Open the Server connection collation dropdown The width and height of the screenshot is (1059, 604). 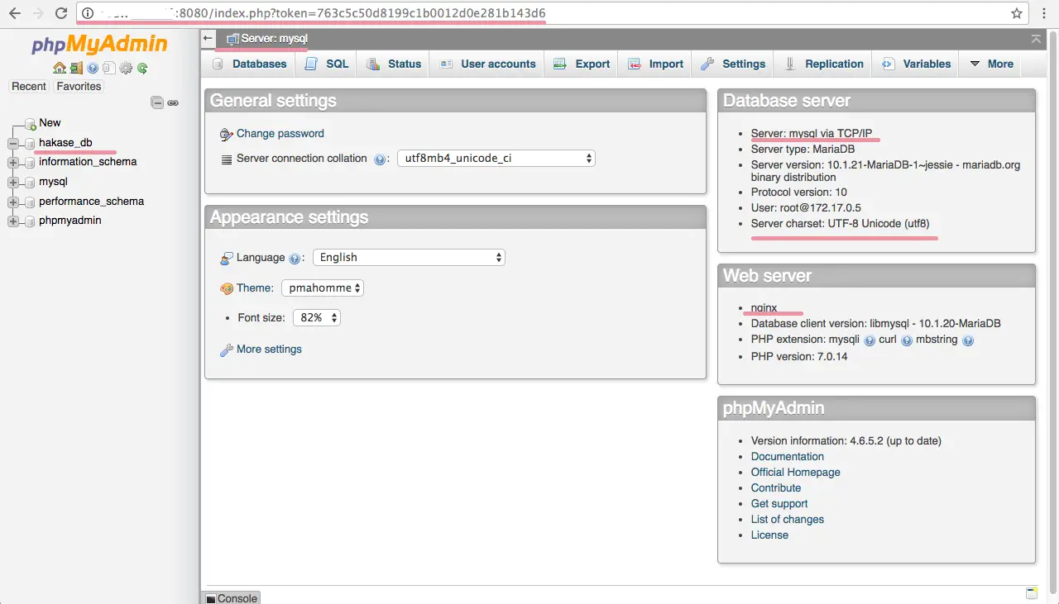pyautogui.click(x=496, y=158)
